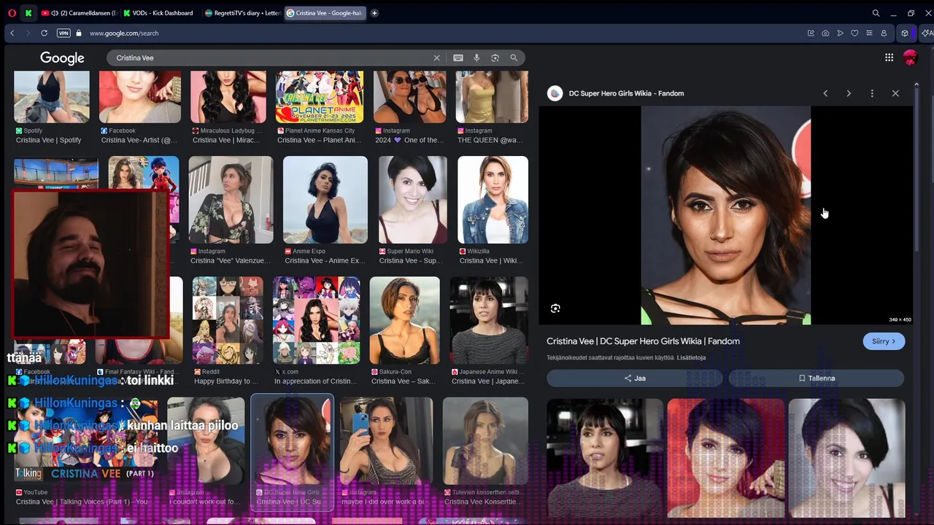
Task: Click the address bar URL
Action: tap(124, 33)
